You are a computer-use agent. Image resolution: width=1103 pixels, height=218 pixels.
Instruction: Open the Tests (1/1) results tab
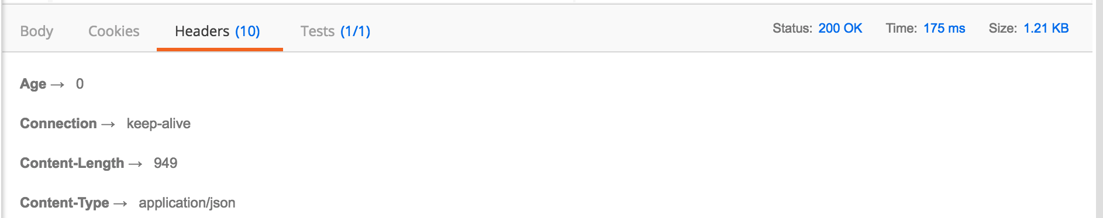point(335,31)
